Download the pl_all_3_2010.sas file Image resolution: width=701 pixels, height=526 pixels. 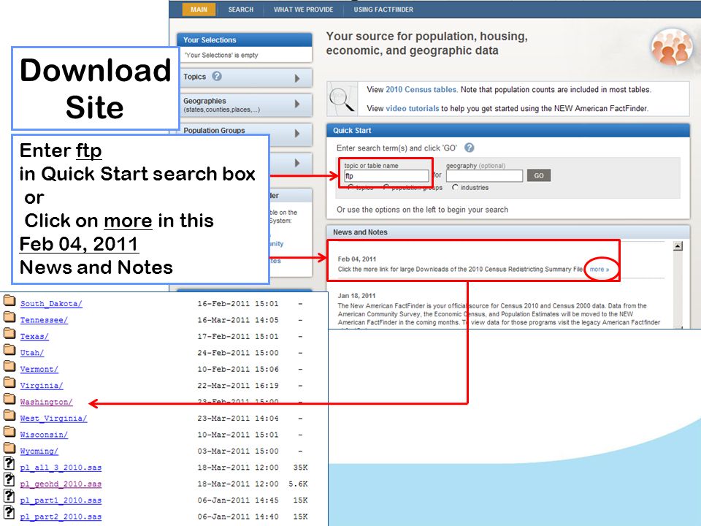pyautogui.click(x=61, y=468)
